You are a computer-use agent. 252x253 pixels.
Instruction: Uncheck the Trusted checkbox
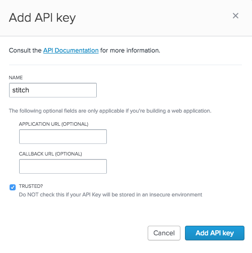(x=13, y=187)
